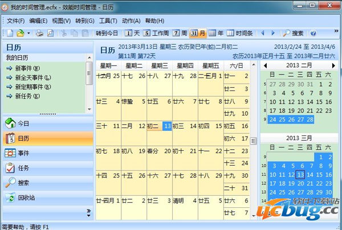This screenshot has height=230, width=342.
Task: Click the Help question-mark icon
Action: [x=313, y=34]
